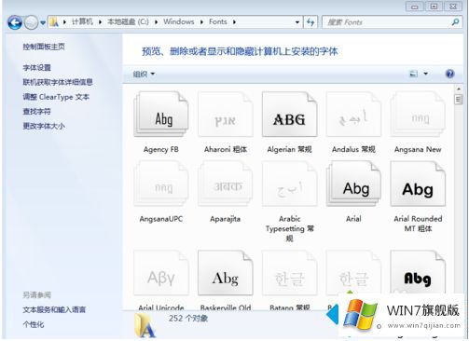The image size is (469, 341).
Task: Select the Baskerville Old font icon
Action: [x=226, y=273]
